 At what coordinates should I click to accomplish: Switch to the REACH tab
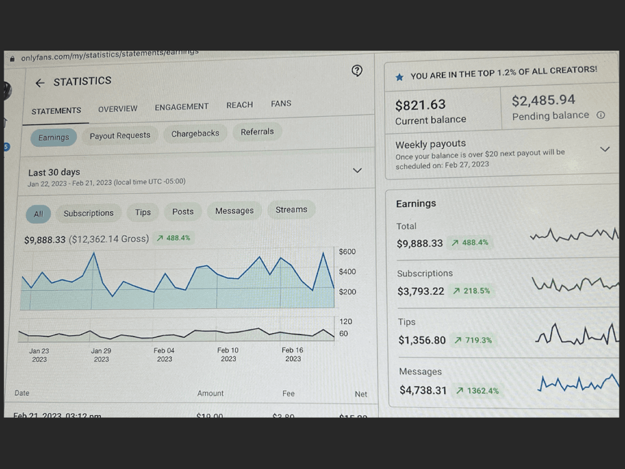tap(239, 105)
